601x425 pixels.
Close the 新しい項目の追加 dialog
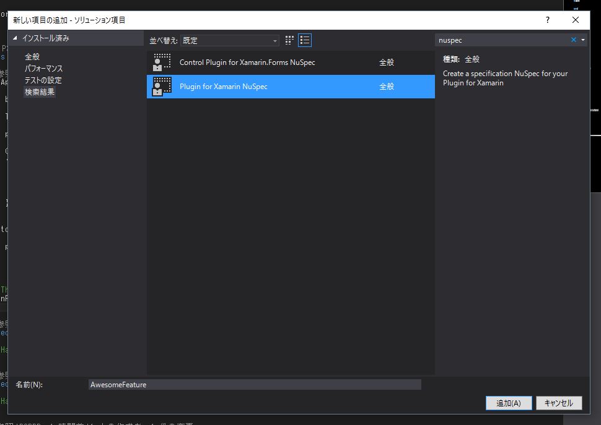[x=575, y=20]
